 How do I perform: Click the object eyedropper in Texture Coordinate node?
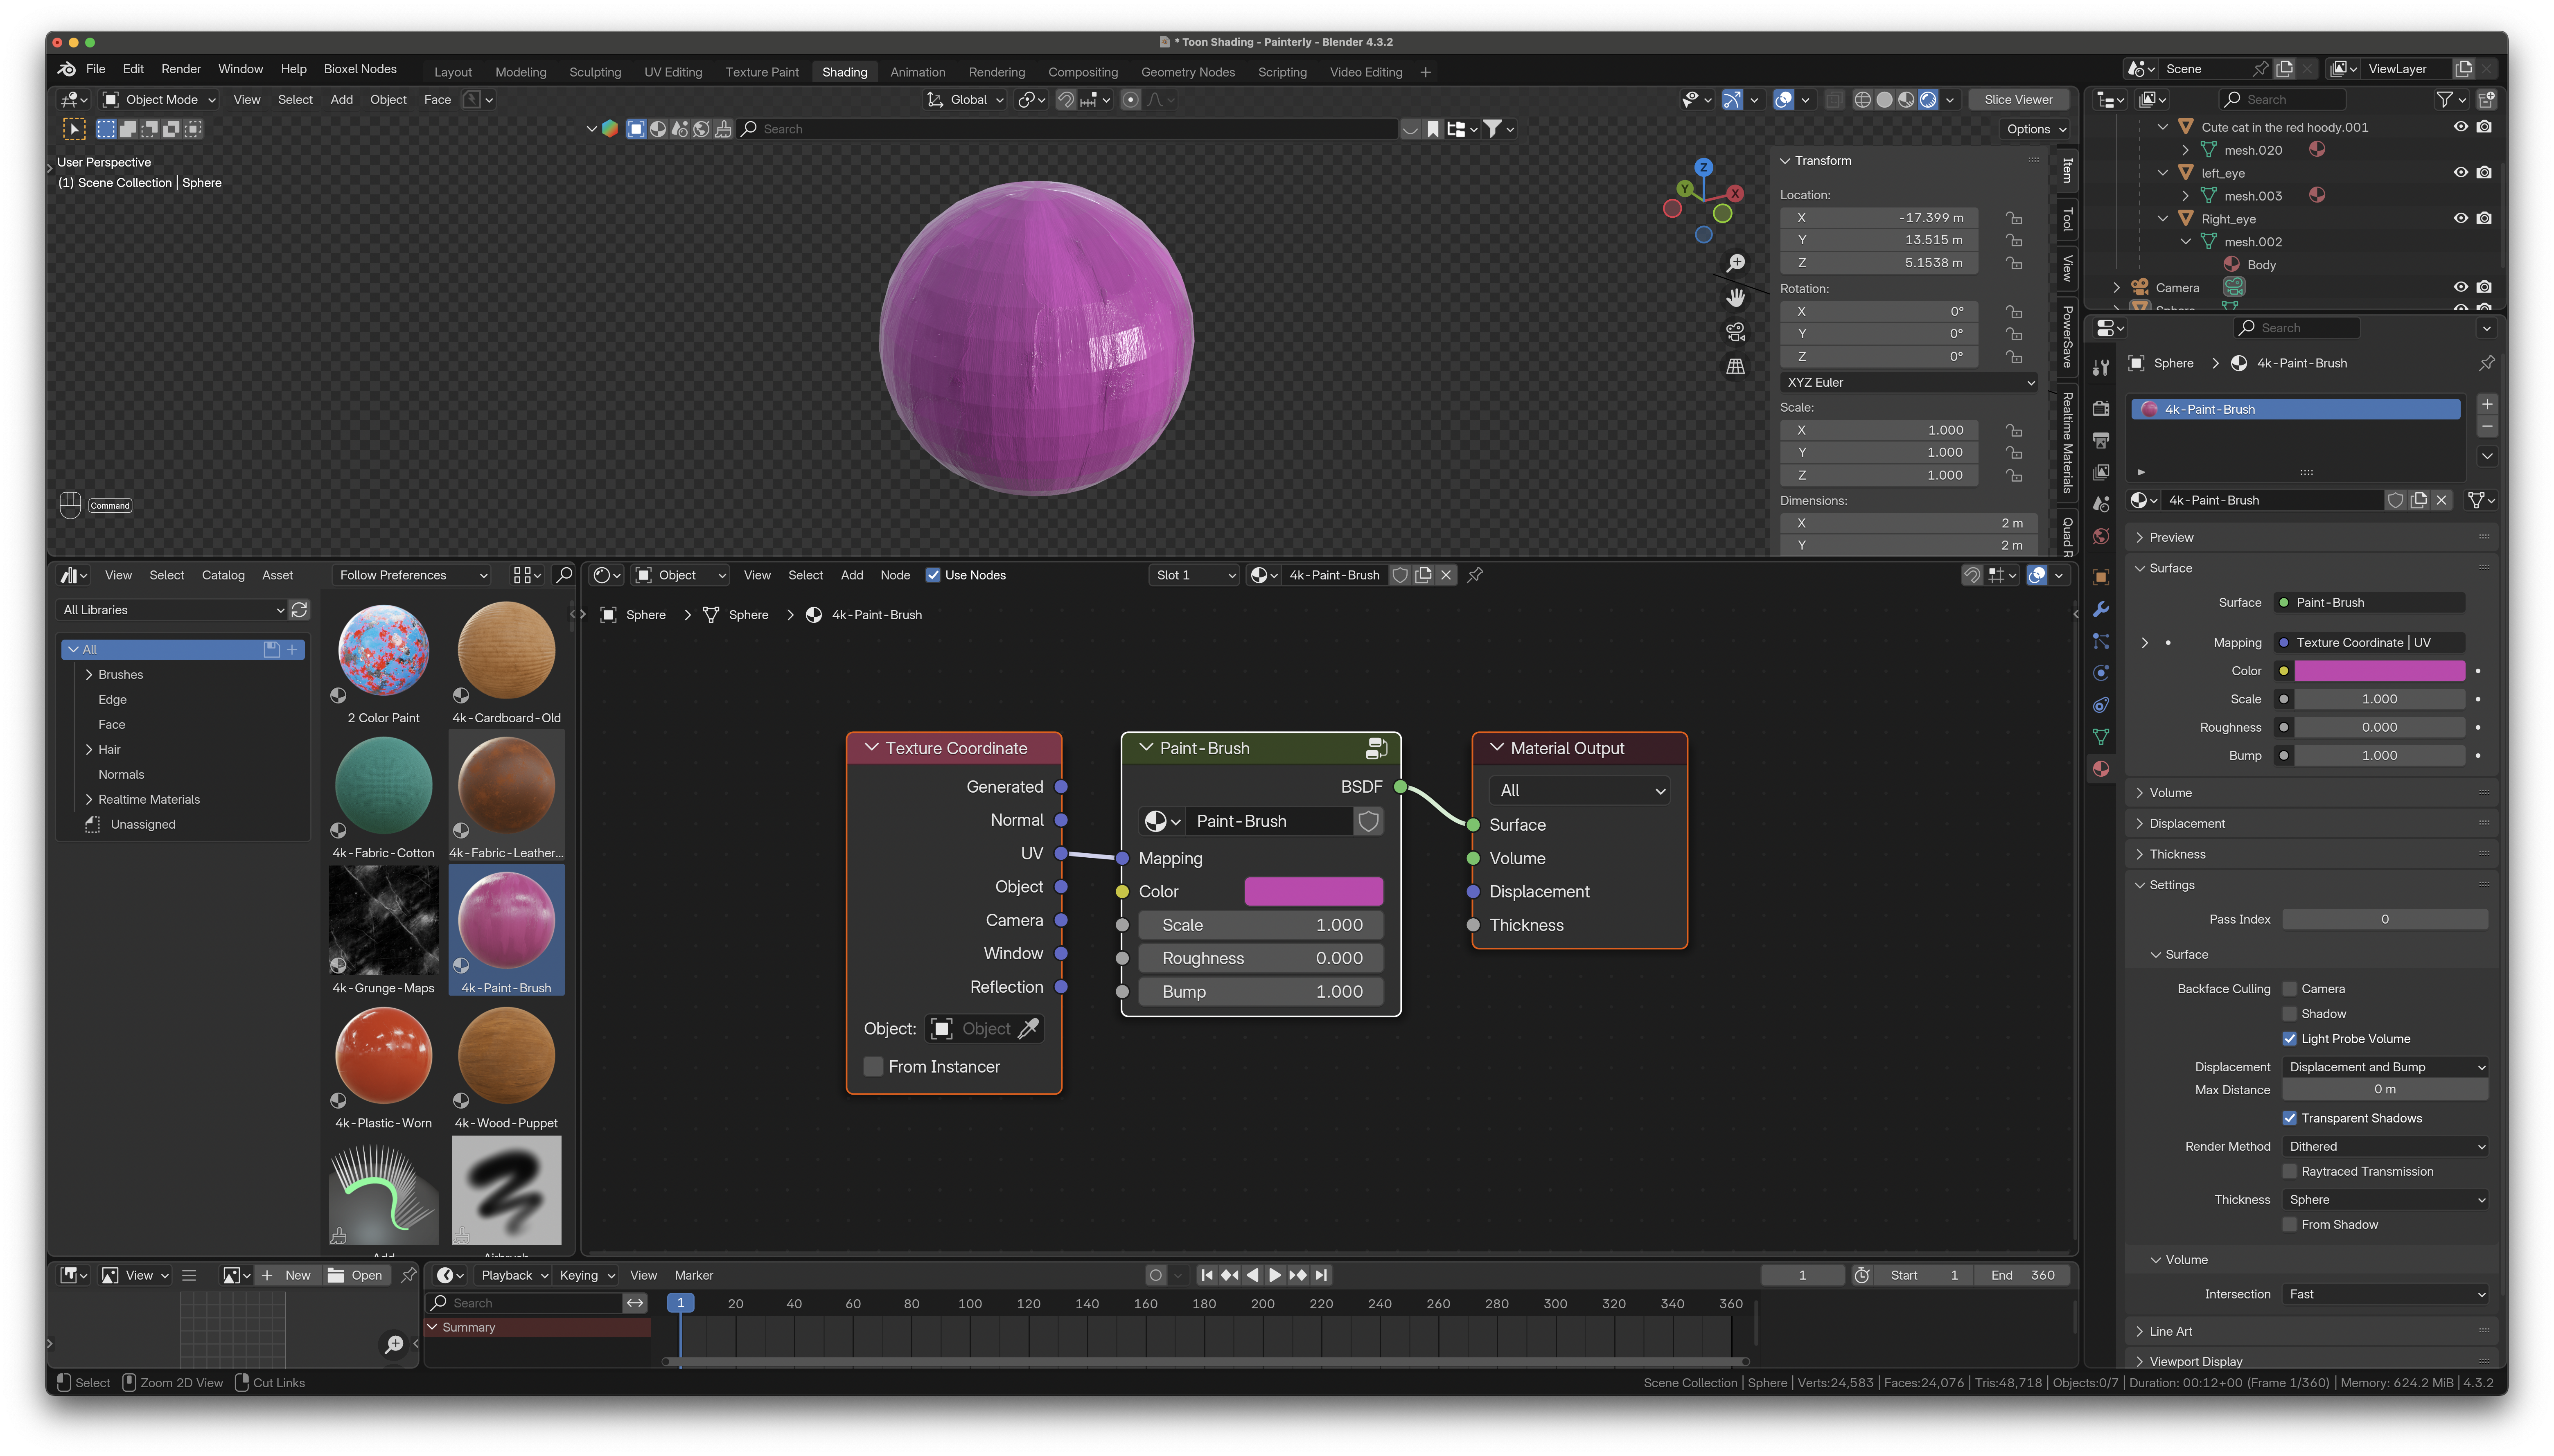[1028, 1029]
